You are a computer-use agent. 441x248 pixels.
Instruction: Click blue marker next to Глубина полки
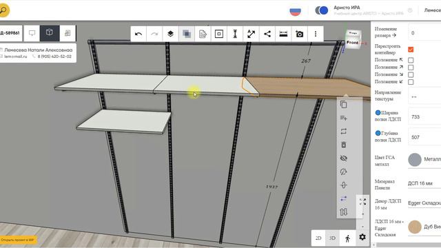tap(378, 133)
